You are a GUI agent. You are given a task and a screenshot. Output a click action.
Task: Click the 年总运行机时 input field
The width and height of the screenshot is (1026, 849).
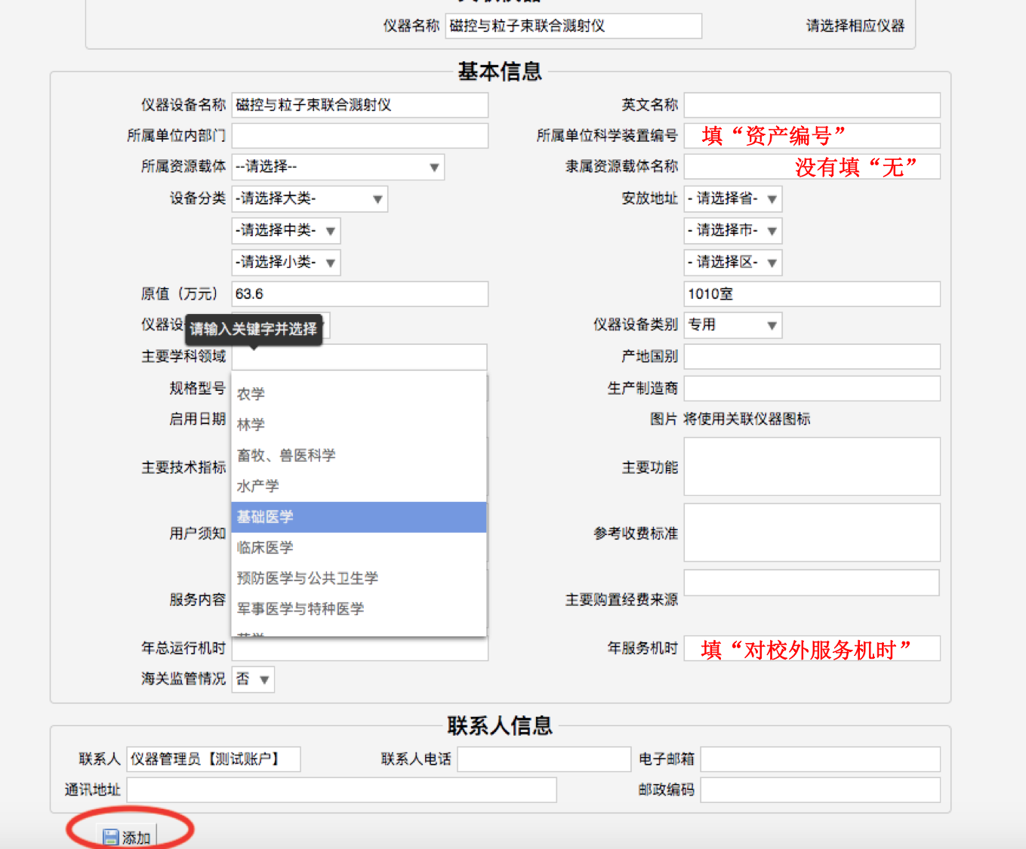pos(360,650)
